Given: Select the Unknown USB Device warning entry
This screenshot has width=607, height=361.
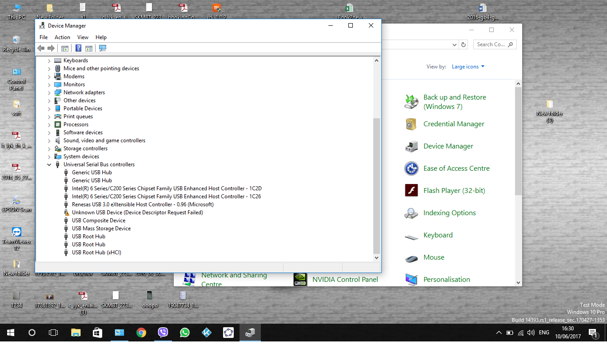Looking at the screenshot, I should pyautogui.click(x=137, y=213).
